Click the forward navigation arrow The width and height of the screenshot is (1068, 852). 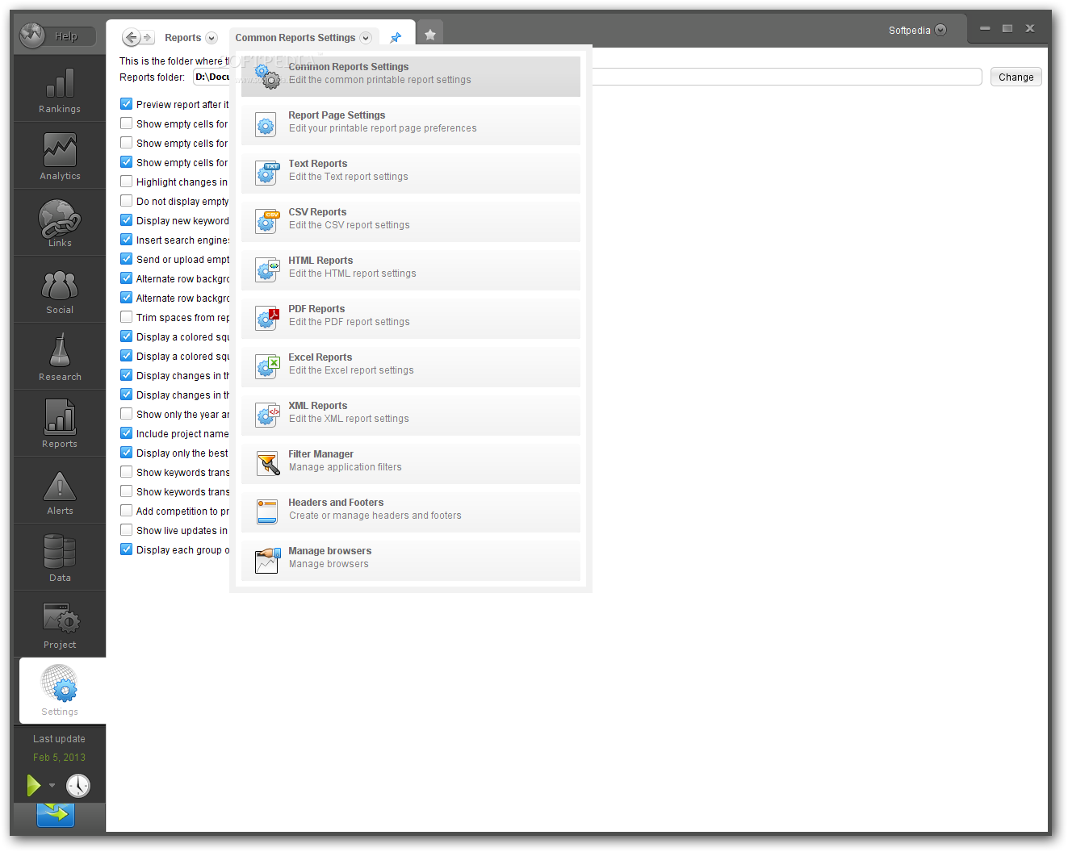coord(148,37)
